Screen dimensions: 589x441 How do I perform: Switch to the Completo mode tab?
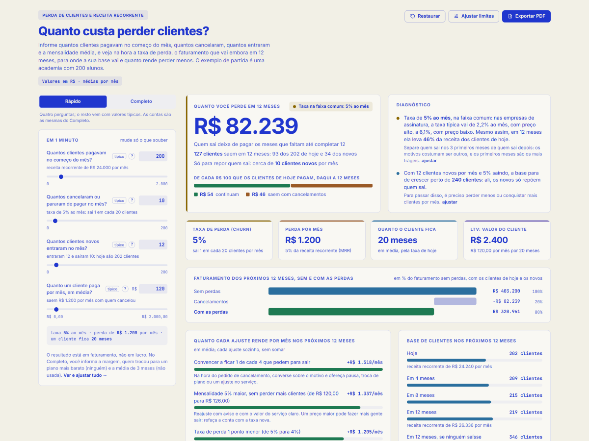pyautogui.click(x=141, y=101)
